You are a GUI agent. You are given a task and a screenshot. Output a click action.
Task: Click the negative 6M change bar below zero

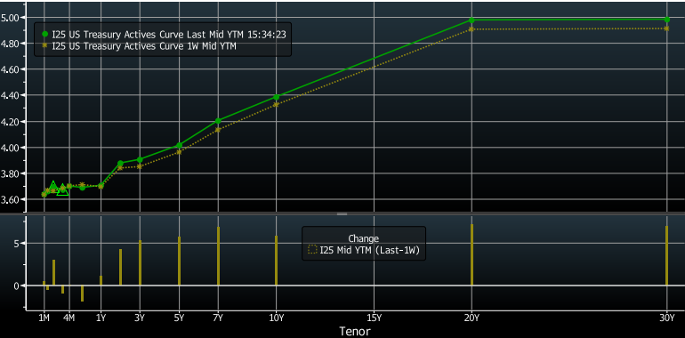82,294
